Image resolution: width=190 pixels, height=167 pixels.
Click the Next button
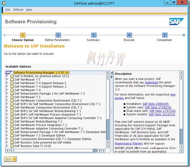[10, 159]
